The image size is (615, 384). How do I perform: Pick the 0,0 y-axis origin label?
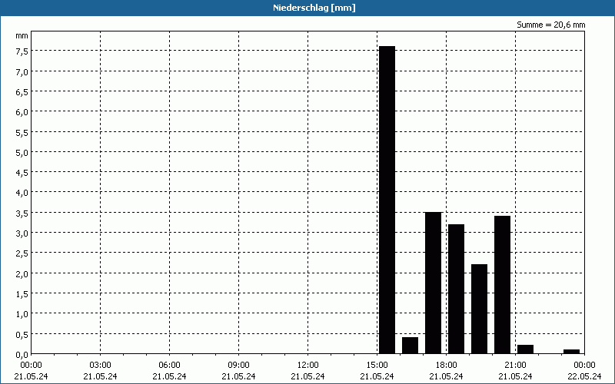coord(22,355)
